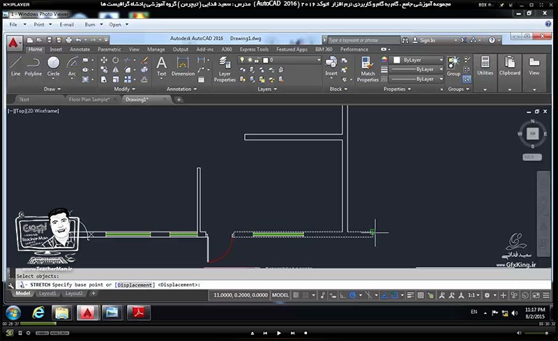Seek along the KMPlayer progress bar
The width and height of the screenshot is (558, 341).
click(279, 324)
